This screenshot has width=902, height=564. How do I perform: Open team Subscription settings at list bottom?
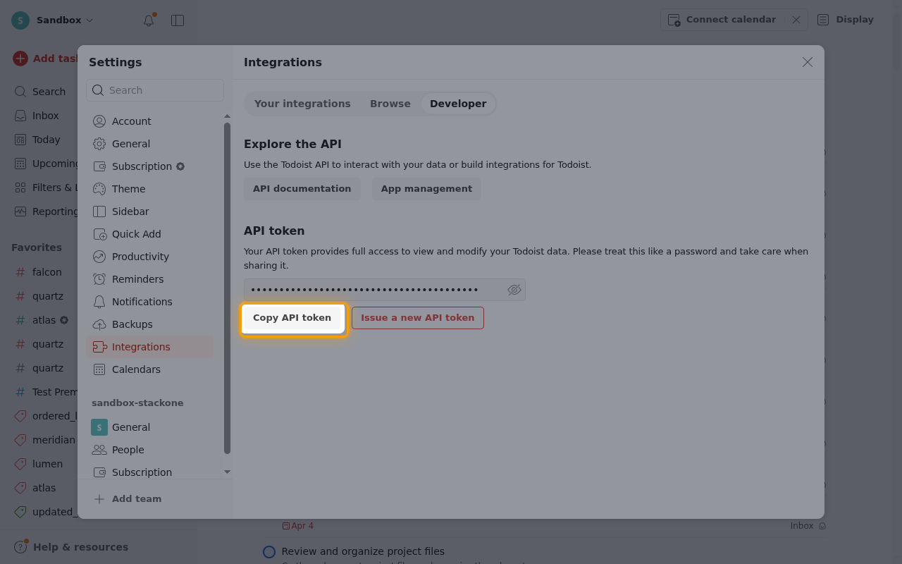pos(150,472)
